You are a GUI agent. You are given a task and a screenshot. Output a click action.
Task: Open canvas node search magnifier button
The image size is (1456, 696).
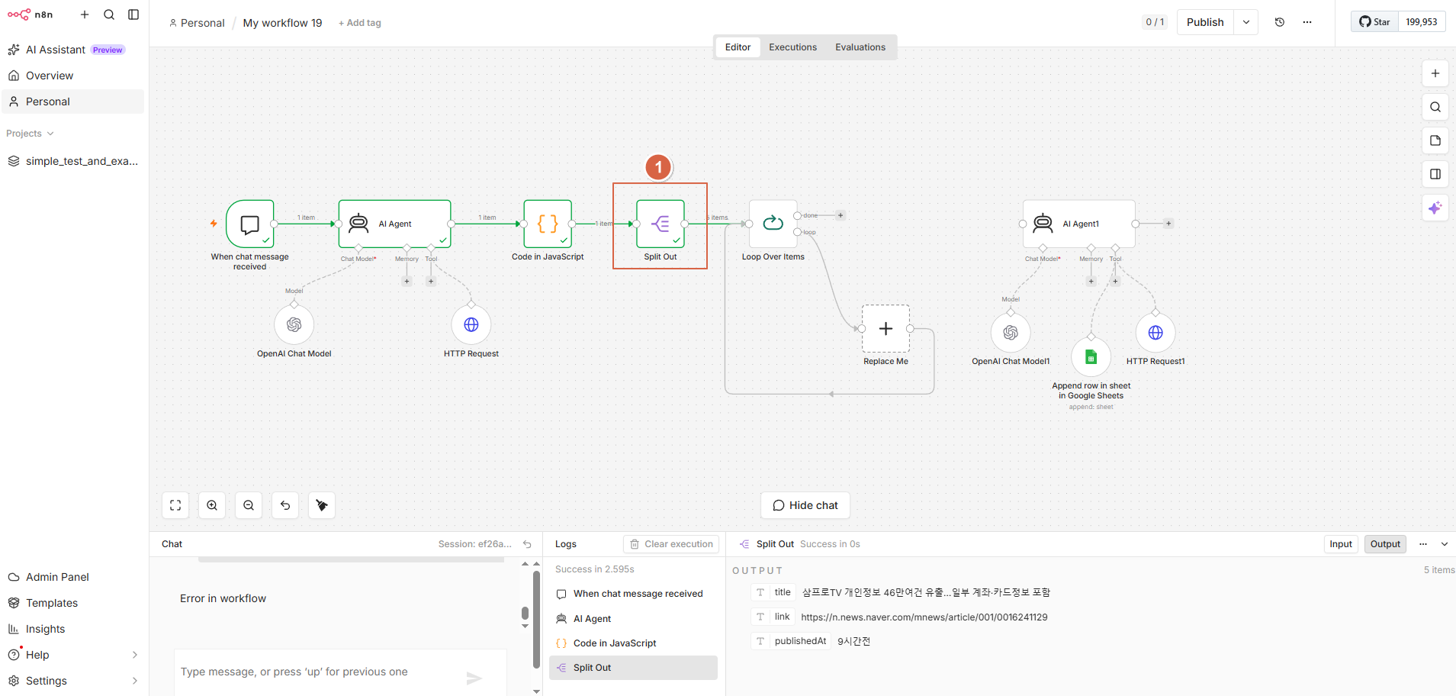pyautogui.click(x=1435, y=107)
